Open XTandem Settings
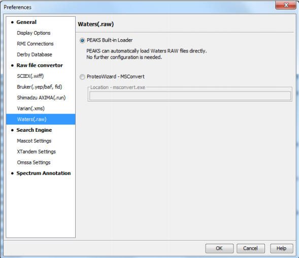 pyautogui.click(x=36, y=152)
